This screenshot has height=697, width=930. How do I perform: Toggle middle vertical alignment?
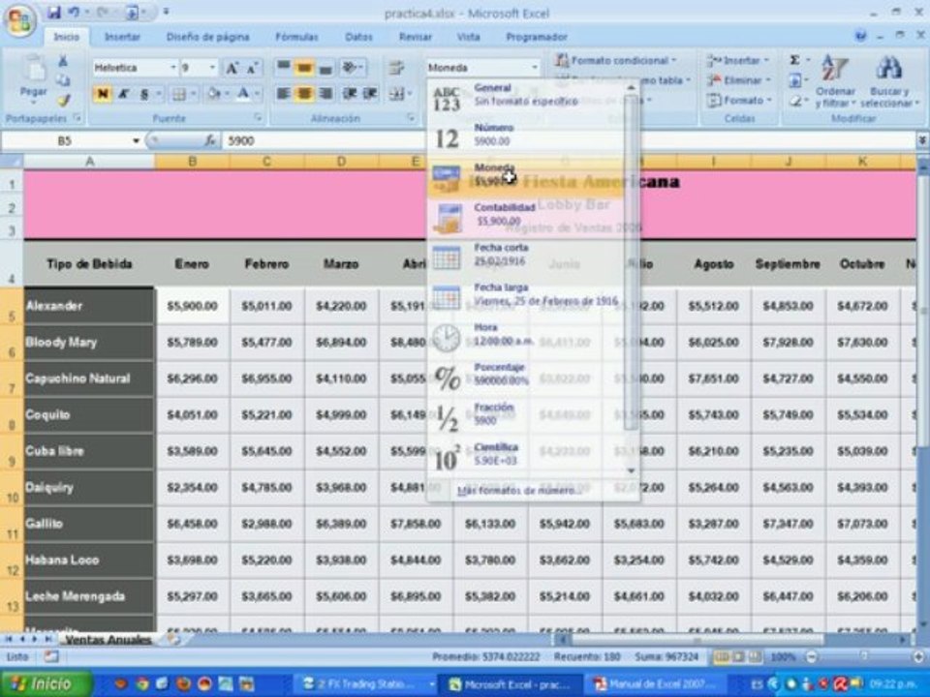click(304, 68)
